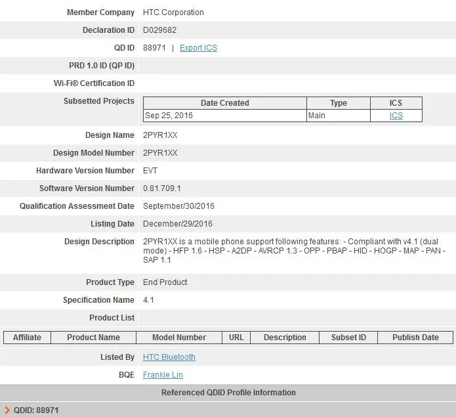Click the QDID: 88971 row label
The height and width of the screenshot is (417, 456).
(36, 410)
